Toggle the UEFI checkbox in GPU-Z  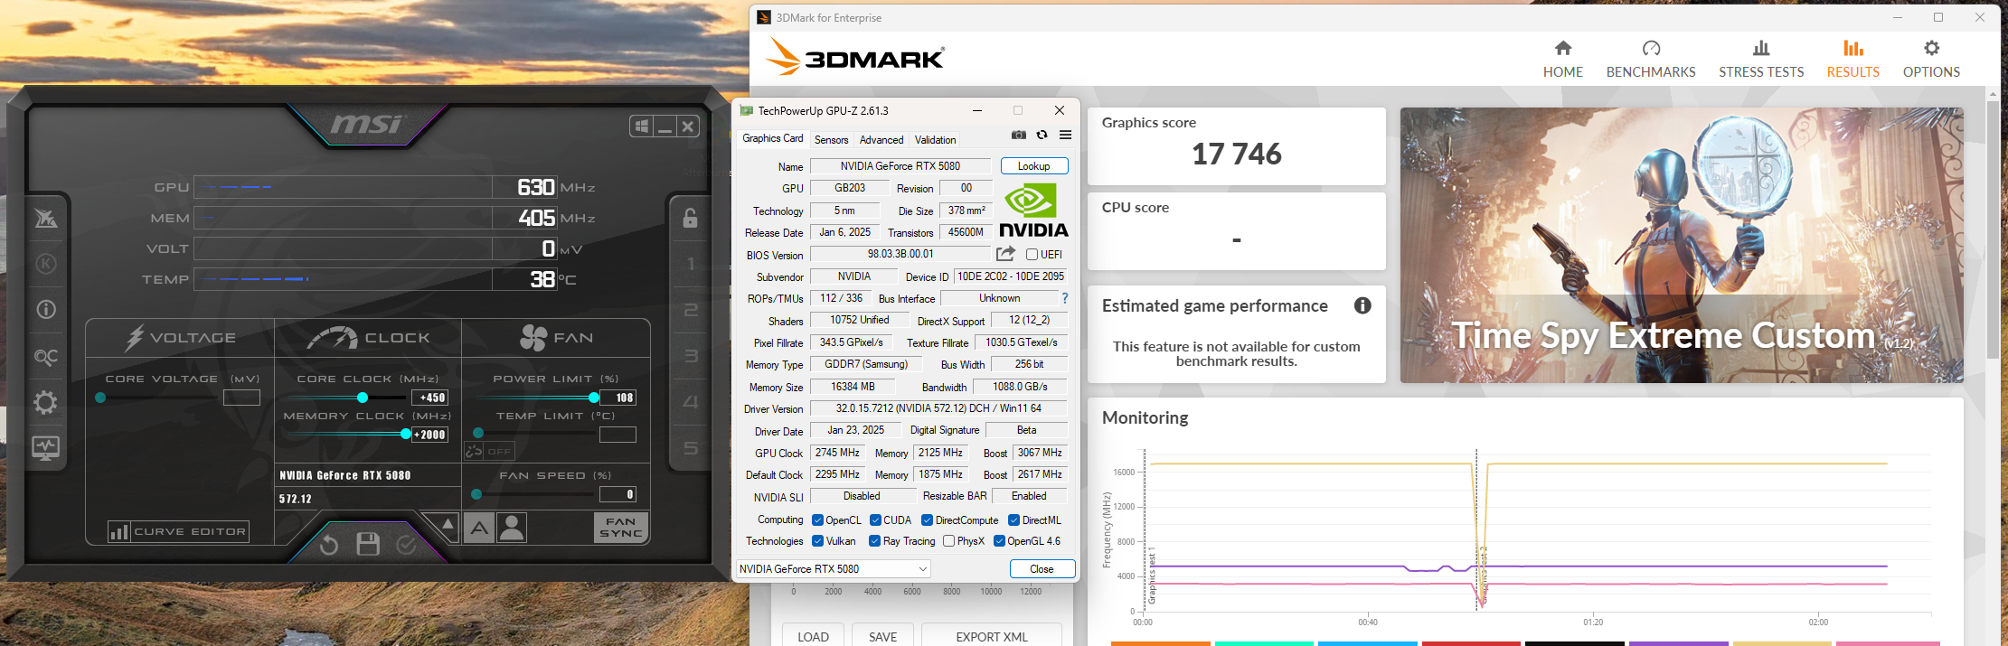coord(1032,255)
